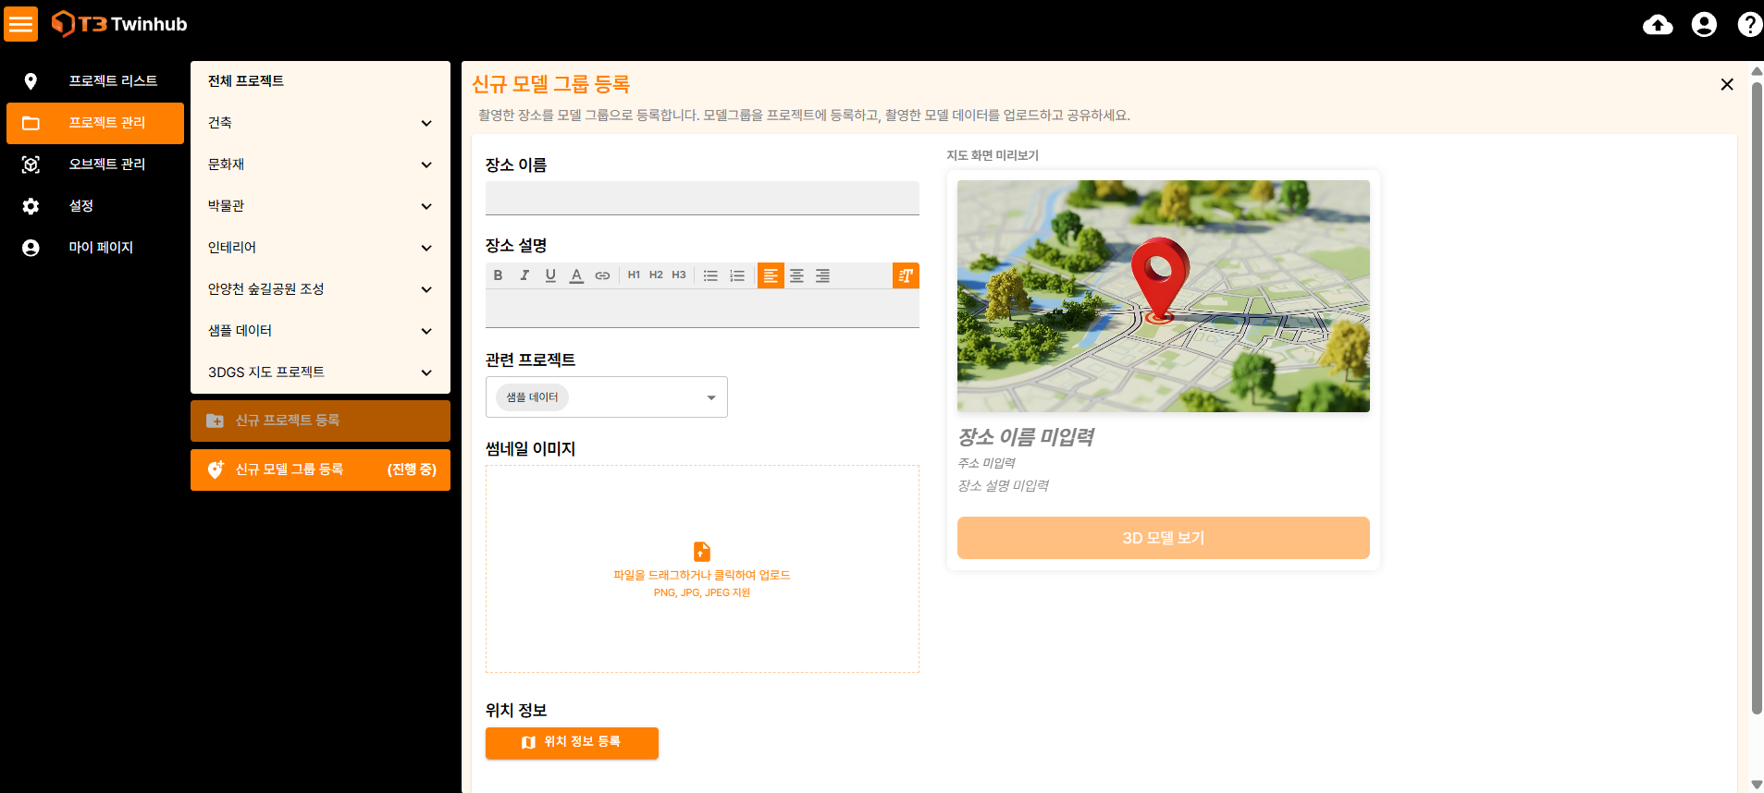Image resolution: width=1764 pixels, height=793 pixels.
Task: Open the user account icon
Action: coord(1704,25)
